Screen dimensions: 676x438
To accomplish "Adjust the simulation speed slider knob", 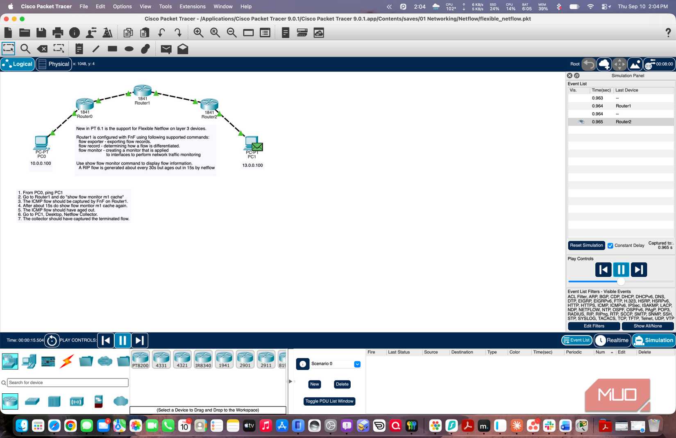I will (x=621, y=282).
